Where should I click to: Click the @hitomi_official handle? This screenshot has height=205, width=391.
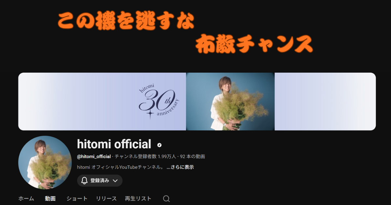[94, 157]
